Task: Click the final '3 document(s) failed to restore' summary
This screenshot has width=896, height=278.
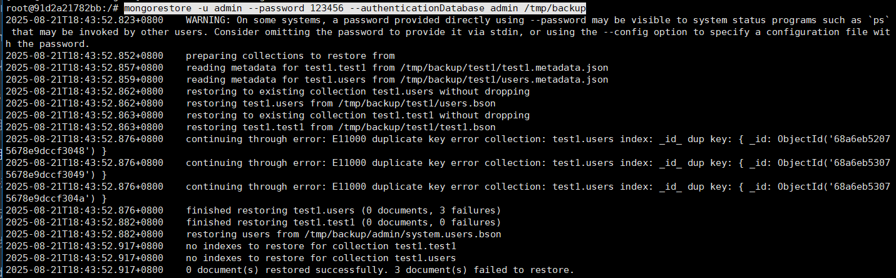Action: pos(486,270)
